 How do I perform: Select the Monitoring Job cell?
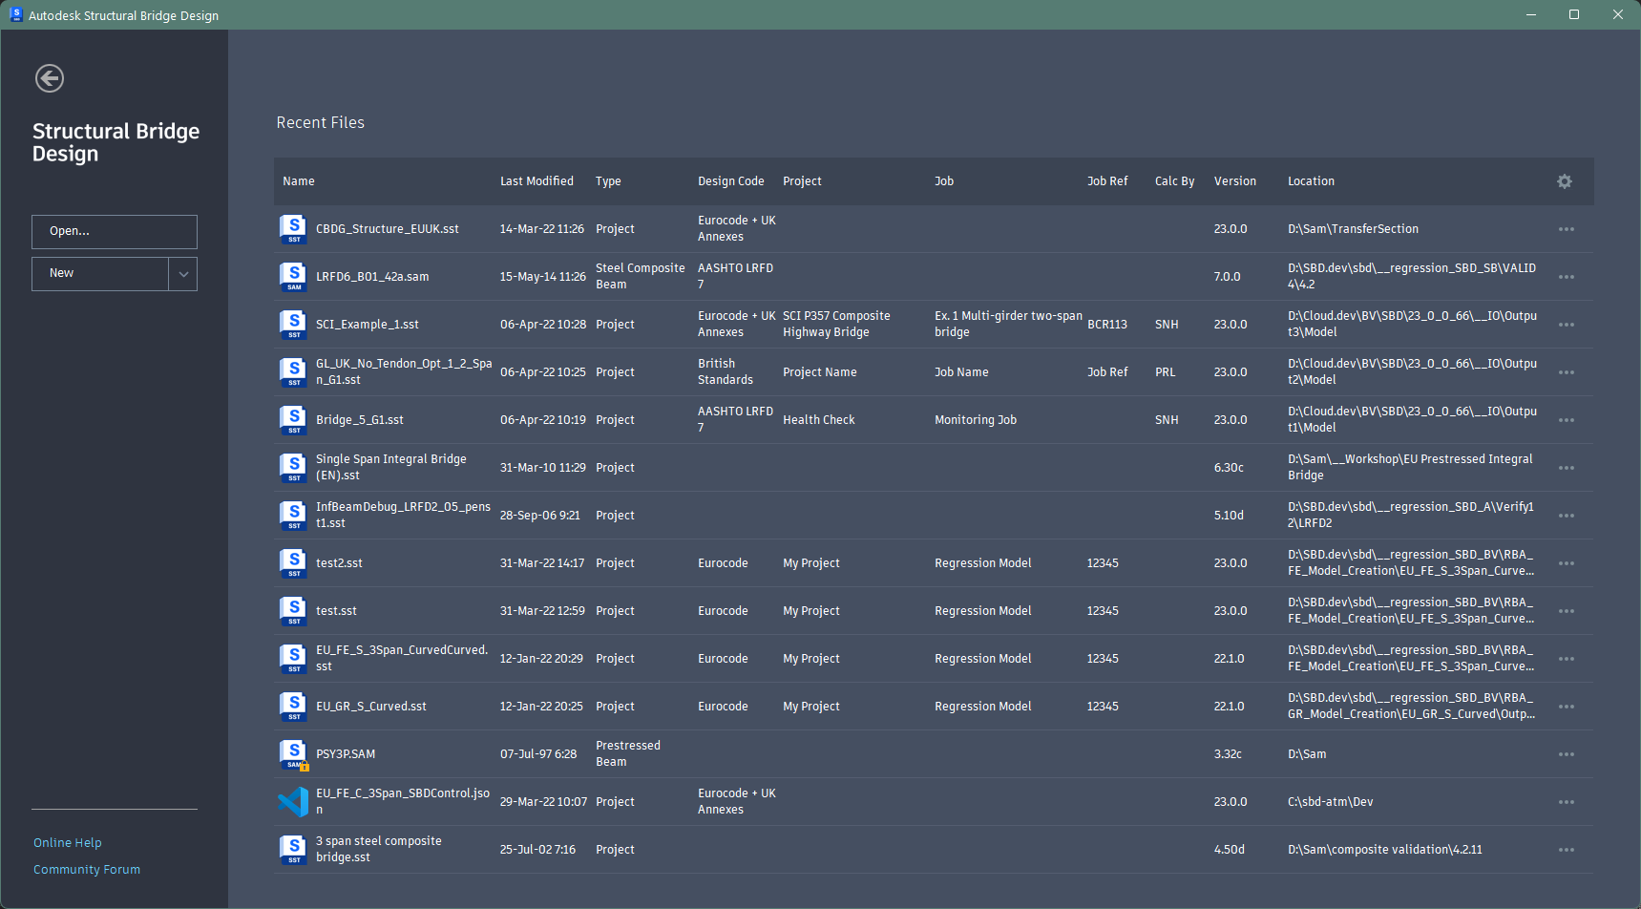click(976, 420)
